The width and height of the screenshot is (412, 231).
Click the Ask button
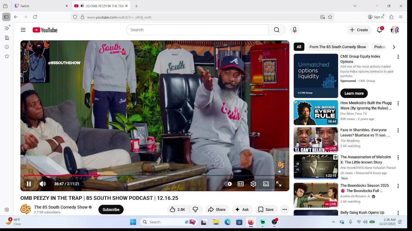[242, 210]
